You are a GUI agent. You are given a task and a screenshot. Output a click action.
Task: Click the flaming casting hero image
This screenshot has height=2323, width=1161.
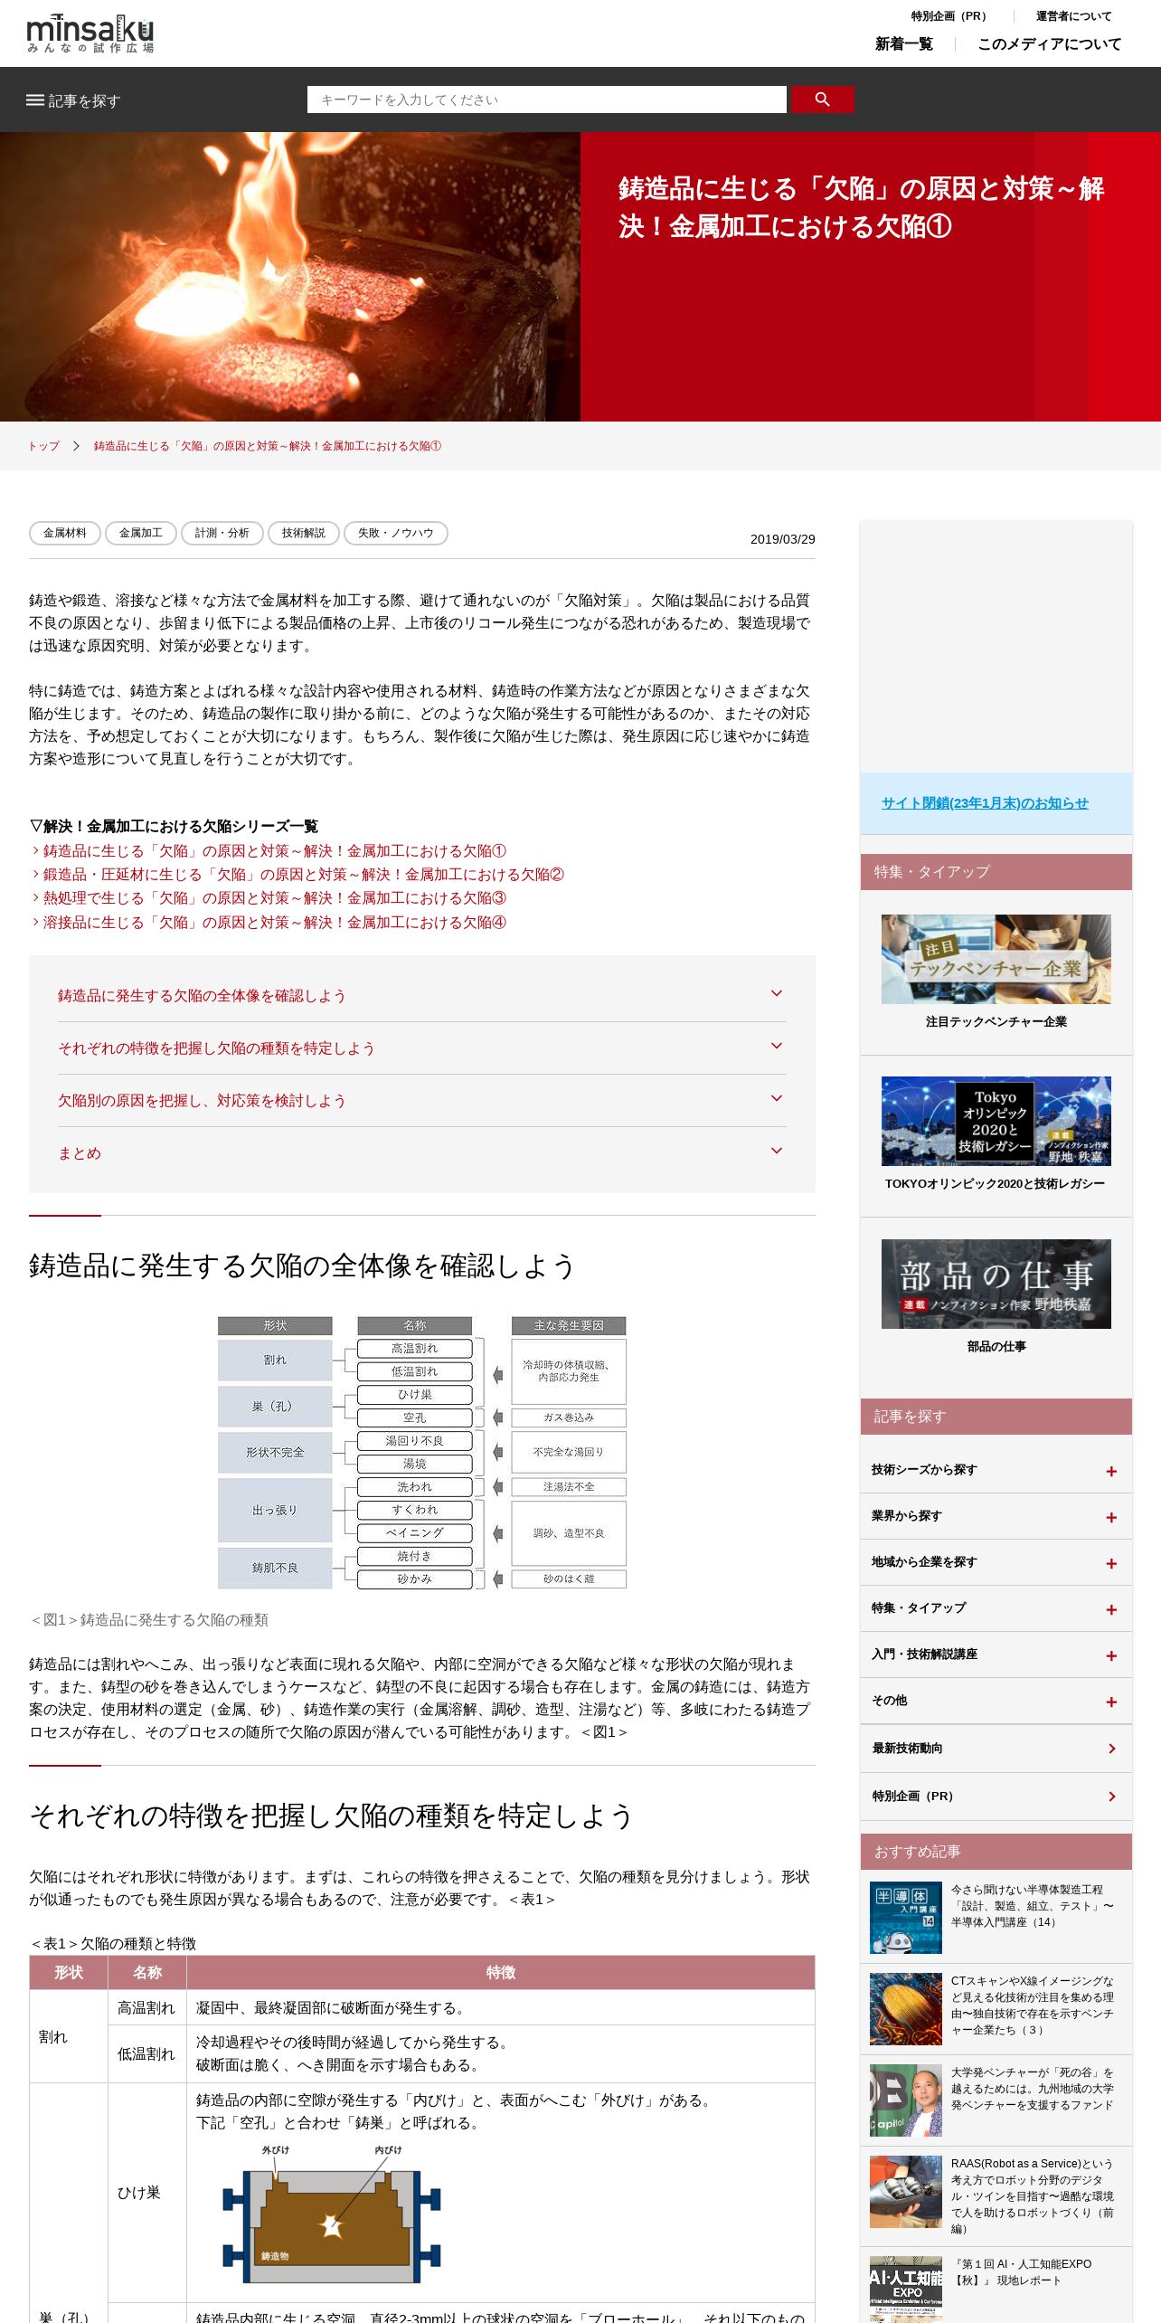[x=290, y=277]
